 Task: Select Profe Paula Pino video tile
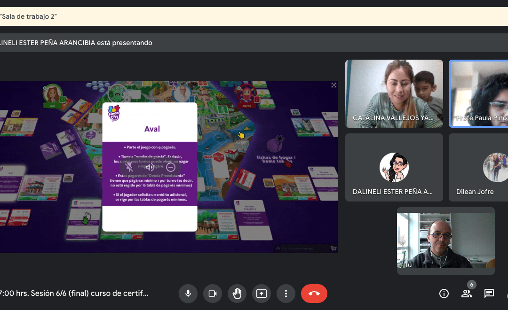coord(478,93)
